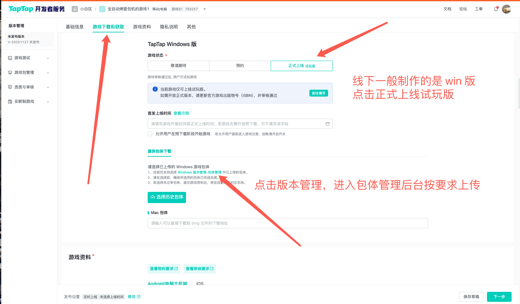Click the Mac dmg download address field
520x304 pixels.
pos(288,223)
